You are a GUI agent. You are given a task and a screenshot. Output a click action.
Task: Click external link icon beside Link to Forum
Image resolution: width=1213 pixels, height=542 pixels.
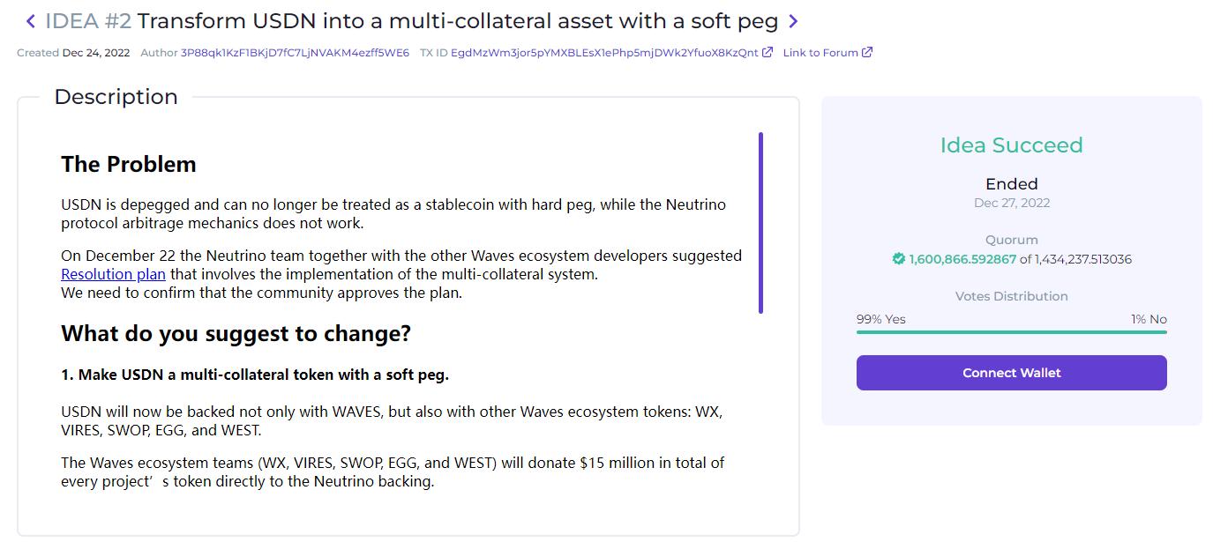(x=867, y=52)
